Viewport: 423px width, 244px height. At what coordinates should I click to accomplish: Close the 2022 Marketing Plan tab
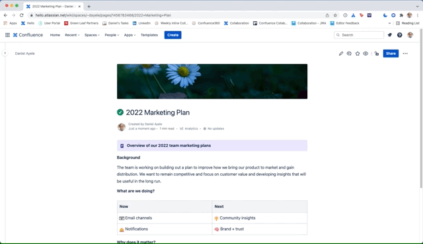79,6
